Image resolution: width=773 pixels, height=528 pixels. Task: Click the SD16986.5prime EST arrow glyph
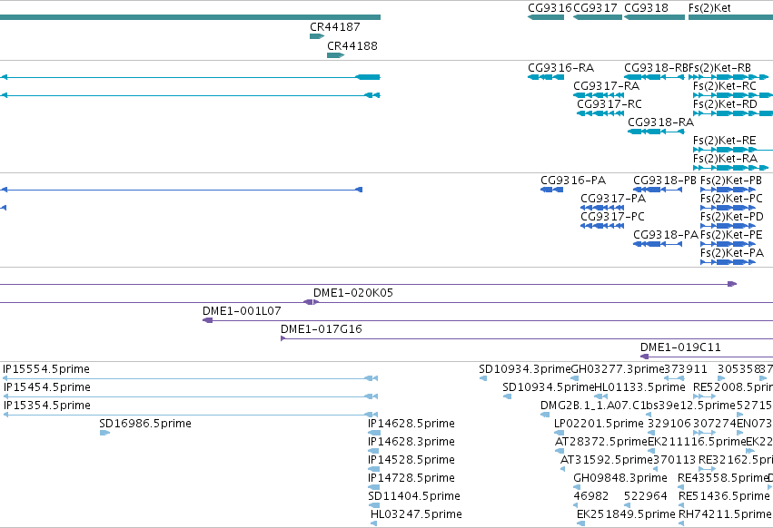(x=104, y=433)
